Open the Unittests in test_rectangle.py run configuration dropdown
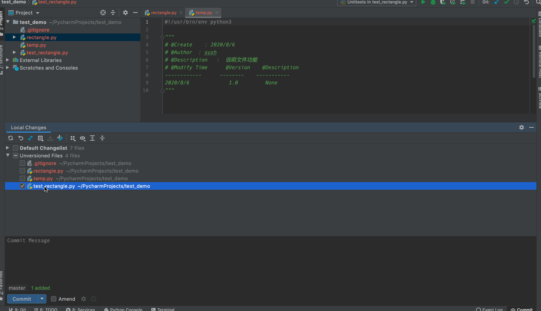 tap(377, 2)
